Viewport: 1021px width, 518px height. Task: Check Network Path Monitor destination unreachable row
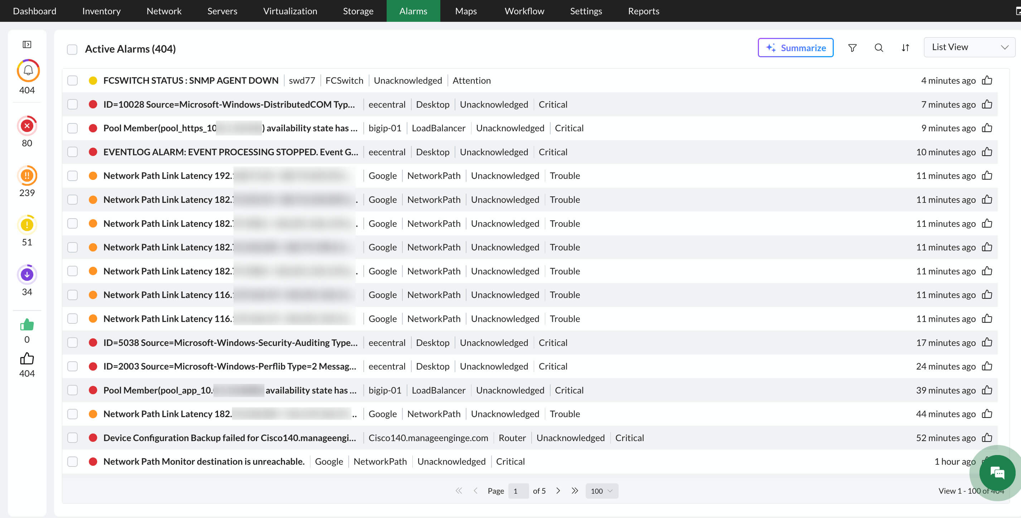(x=73, y=461)
